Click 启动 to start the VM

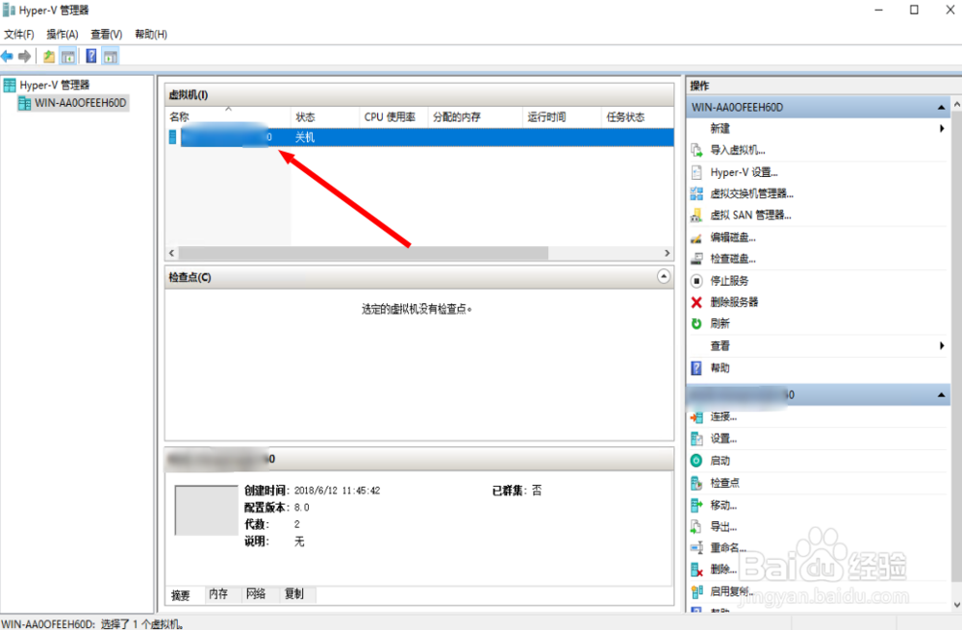pyautogui.click(x=721, y=461)
